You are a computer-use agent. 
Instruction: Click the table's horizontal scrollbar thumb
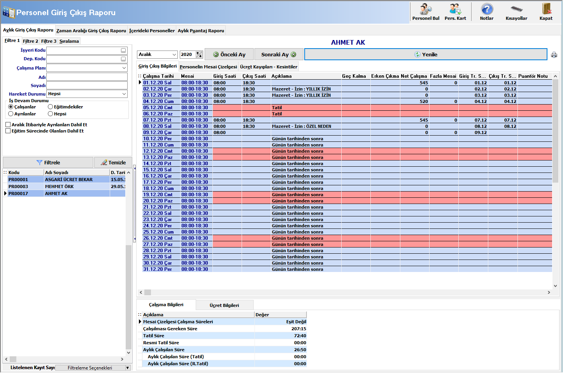point(148,292)
